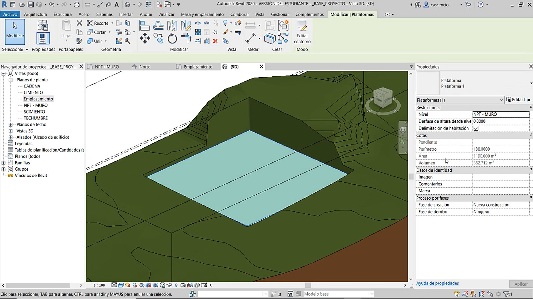
Task: Open Temporary Hide/Isolate glasses in view bar
Action: (x=169, y=285)
